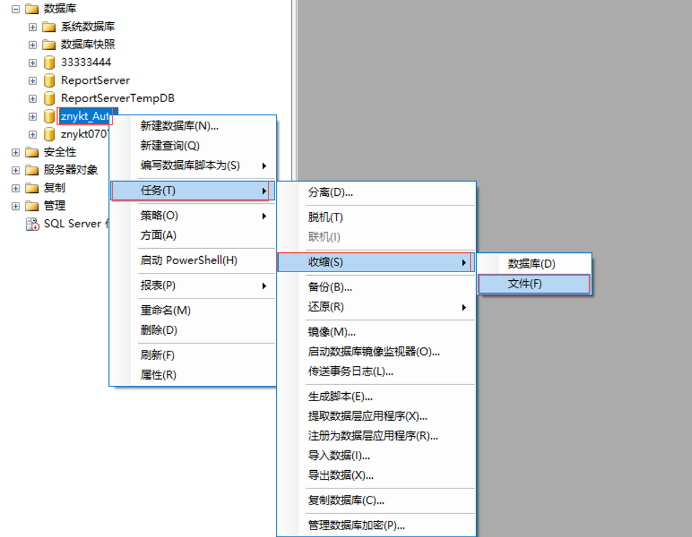Open the 还原(R) submenu

(376, 307)
